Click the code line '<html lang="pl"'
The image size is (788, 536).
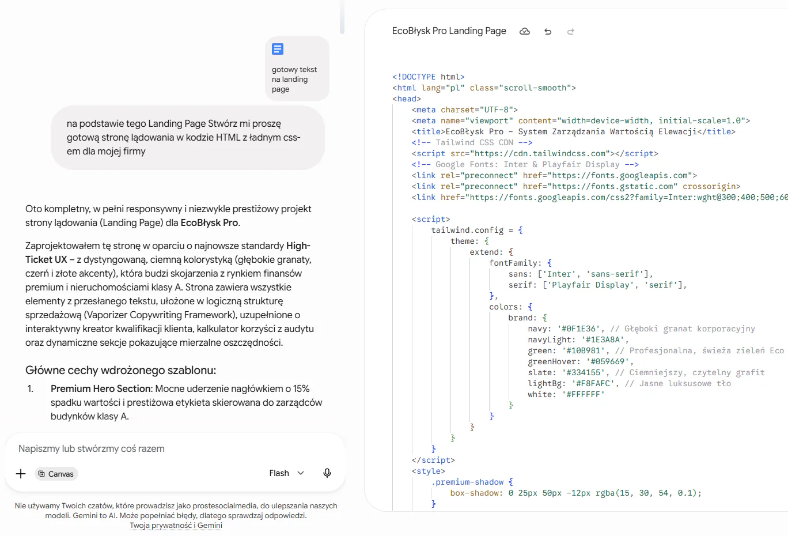point(484,88)
